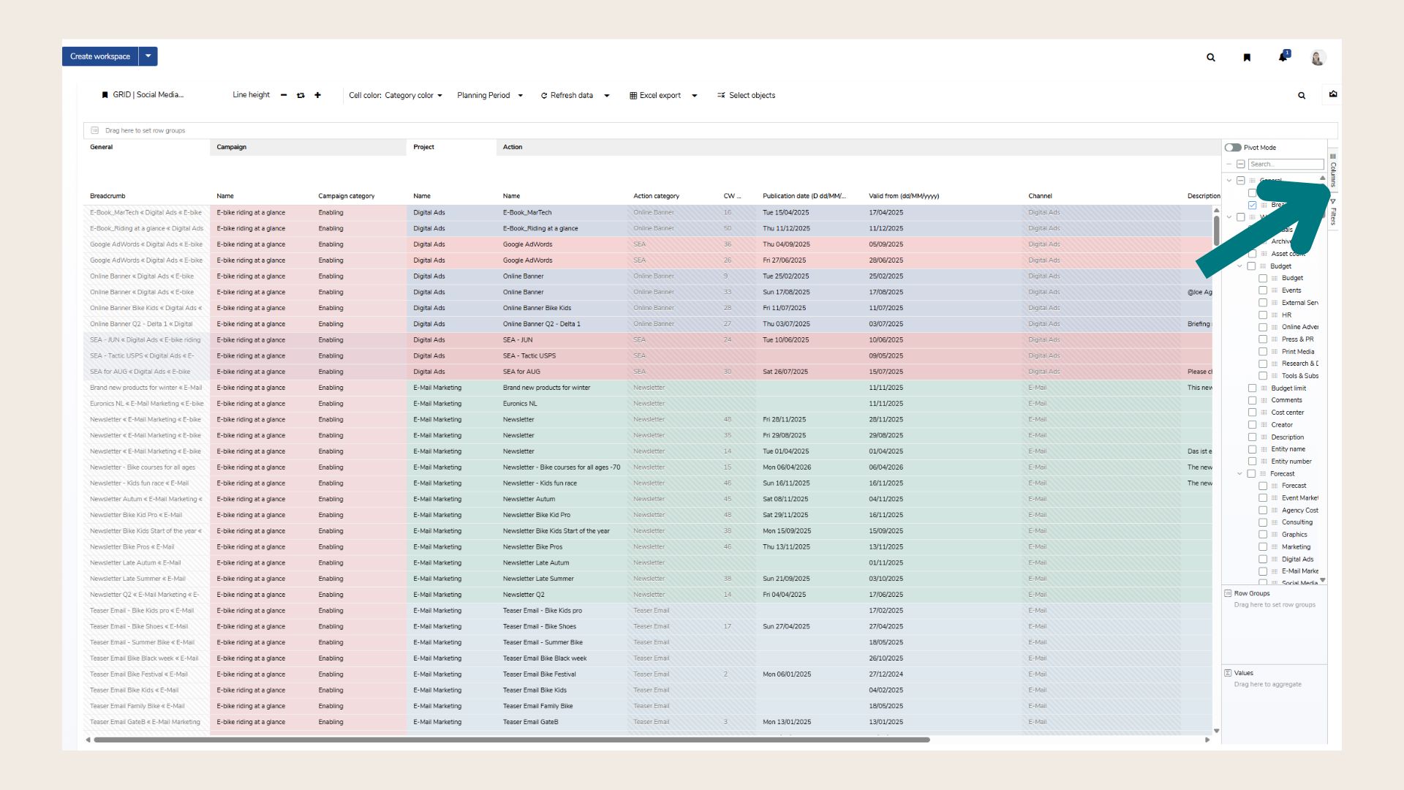Toggle Pivot Mode switch
1404x790 pixels.
click(x=1233, y=148)
